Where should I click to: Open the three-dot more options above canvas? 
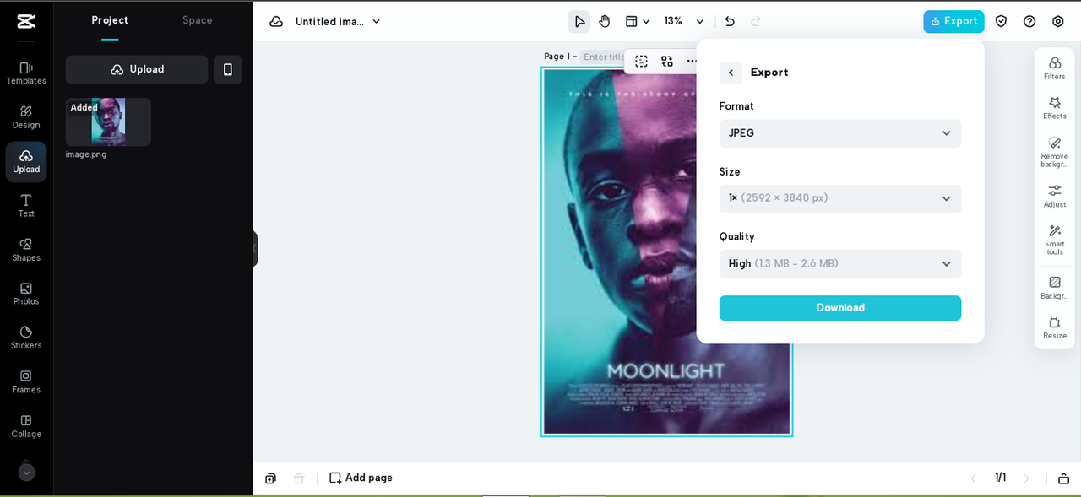coord(692,61)
